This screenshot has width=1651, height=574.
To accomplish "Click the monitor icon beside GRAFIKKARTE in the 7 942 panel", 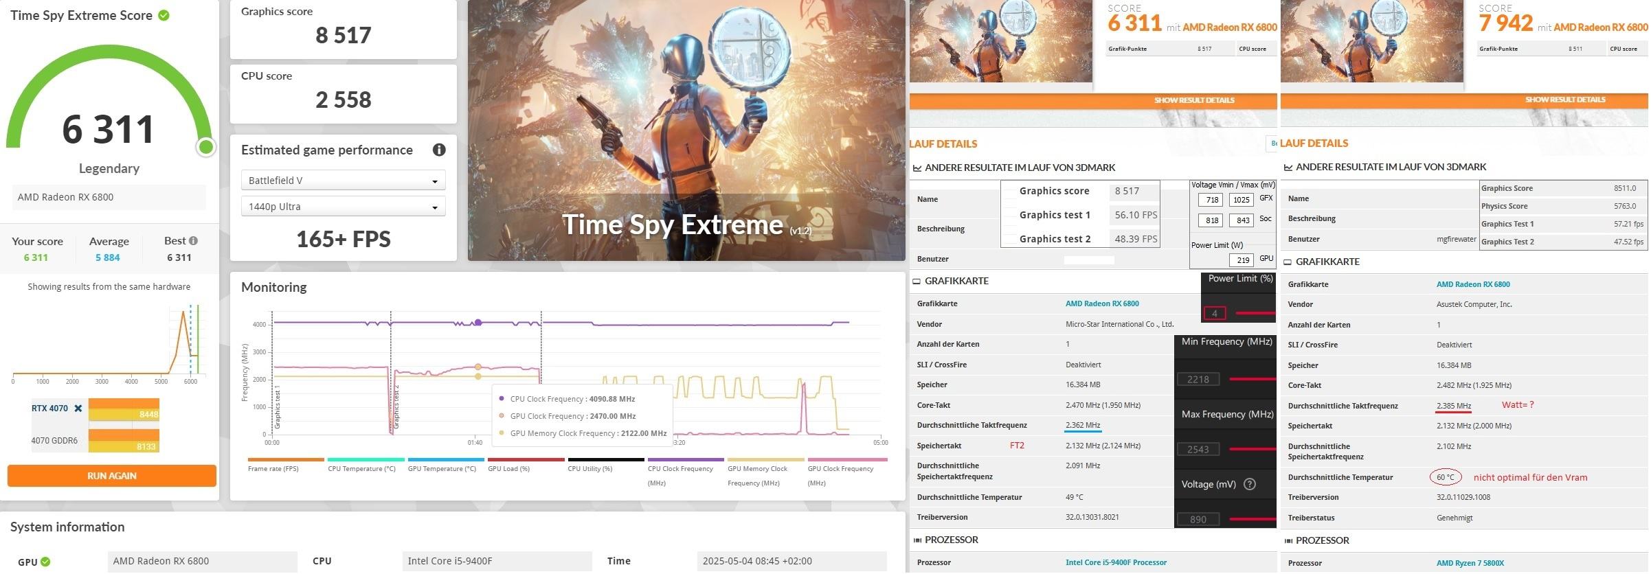I will coord(1288,262).
